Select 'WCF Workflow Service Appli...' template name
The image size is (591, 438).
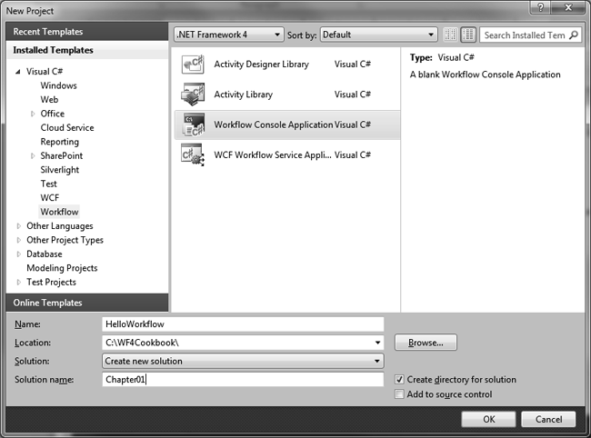[273, 154]
